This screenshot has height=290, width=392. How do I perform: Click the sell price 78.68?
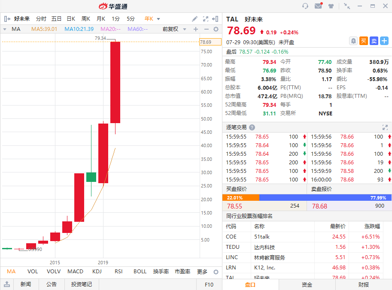point(319,206)
